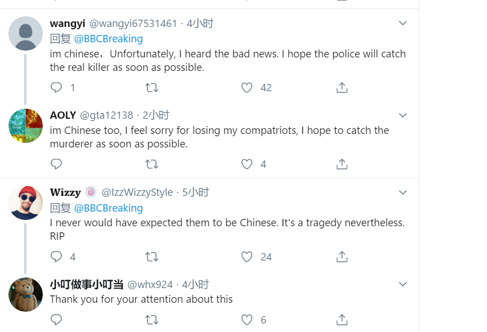487x332 pixels.
Task: Reply to Wizzy's tweet
Action: (56, 257)
